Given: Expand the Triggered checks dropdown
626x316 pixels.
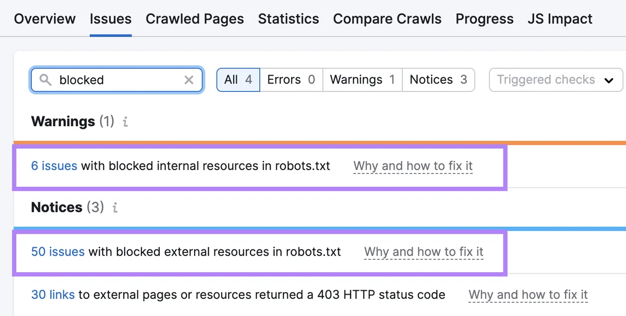Looking at the screenshot, I should click(556, 80).
